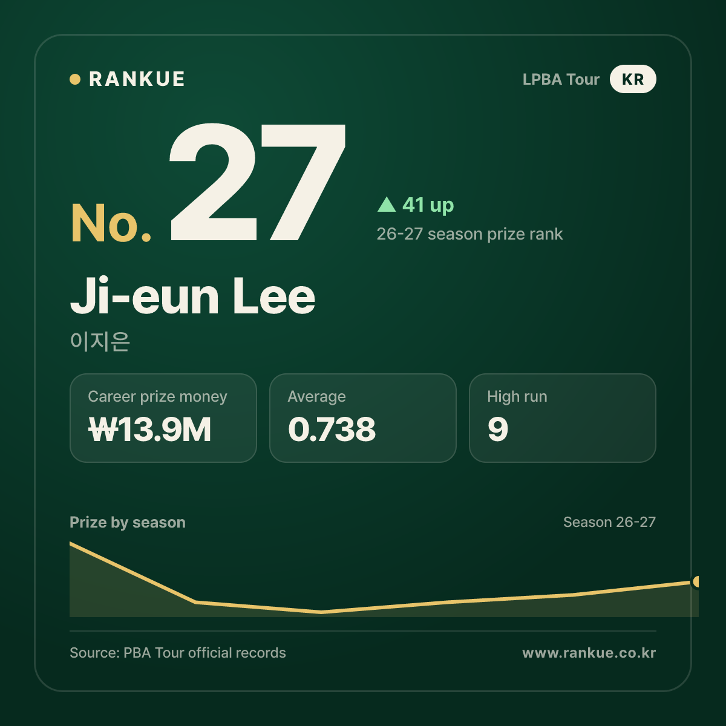The height and width of the screenshot is (726, 726).
Task: Click the ₩13.9M prize value
Action: [150, 430]
